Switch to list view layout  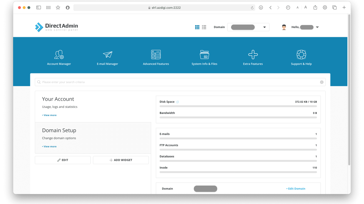tap(204, 27)
